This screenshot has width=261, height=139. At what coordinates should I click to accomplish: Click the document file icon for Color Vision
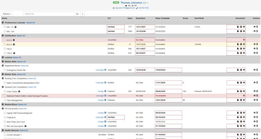(x=238, y=91)
